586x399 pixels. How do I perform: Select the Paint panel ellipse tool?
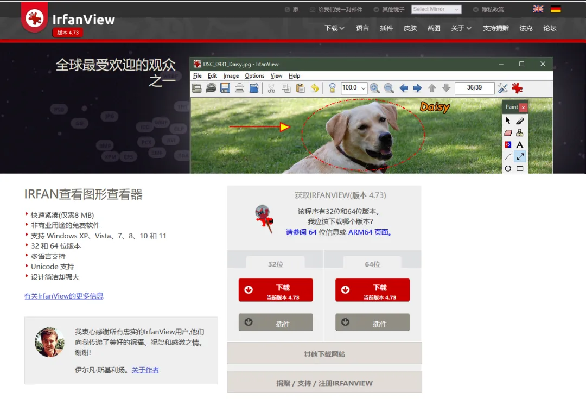pyautogui.click(x=508, y=169)
